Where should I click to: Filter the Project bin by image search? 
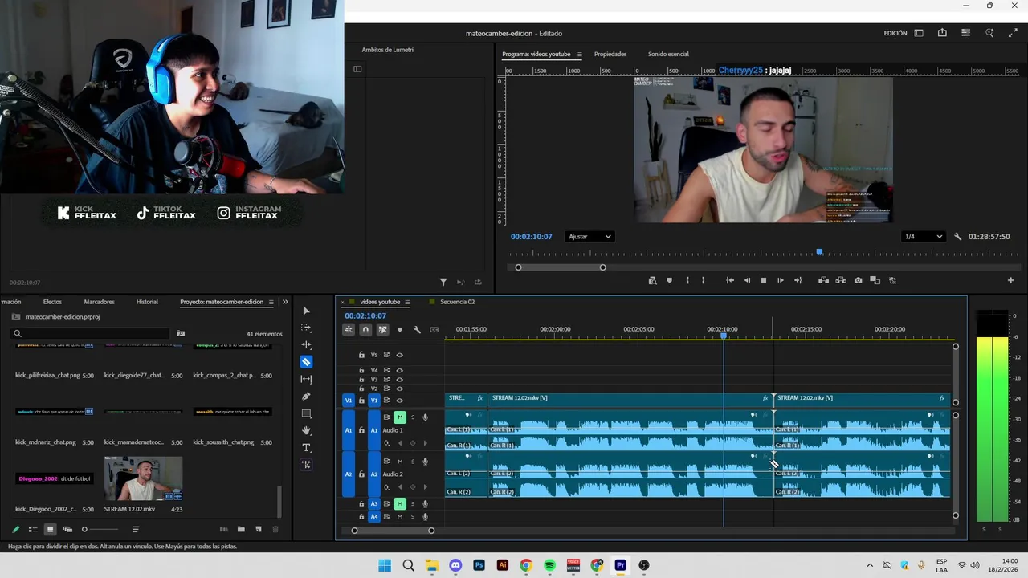pyautogui.click(x=181, y=333)
